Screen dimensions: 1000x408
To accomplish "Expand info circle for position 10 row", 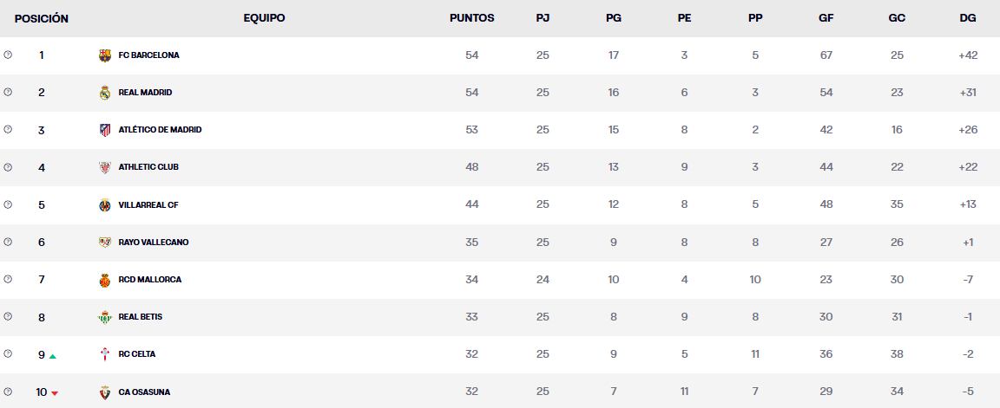I will pos(8,392).
